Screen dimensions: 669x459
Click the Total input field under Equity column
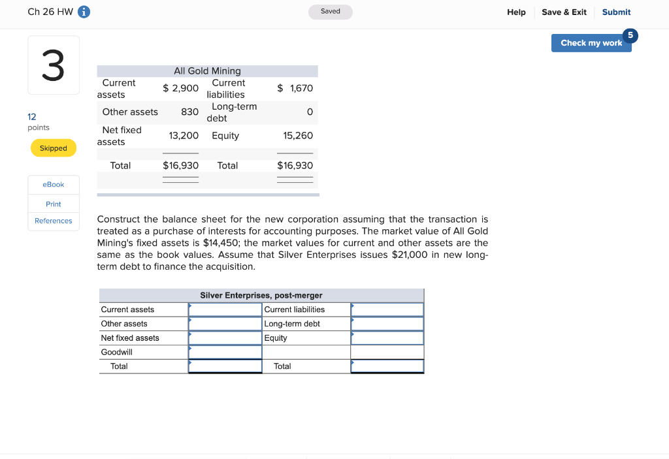[387, 366]
